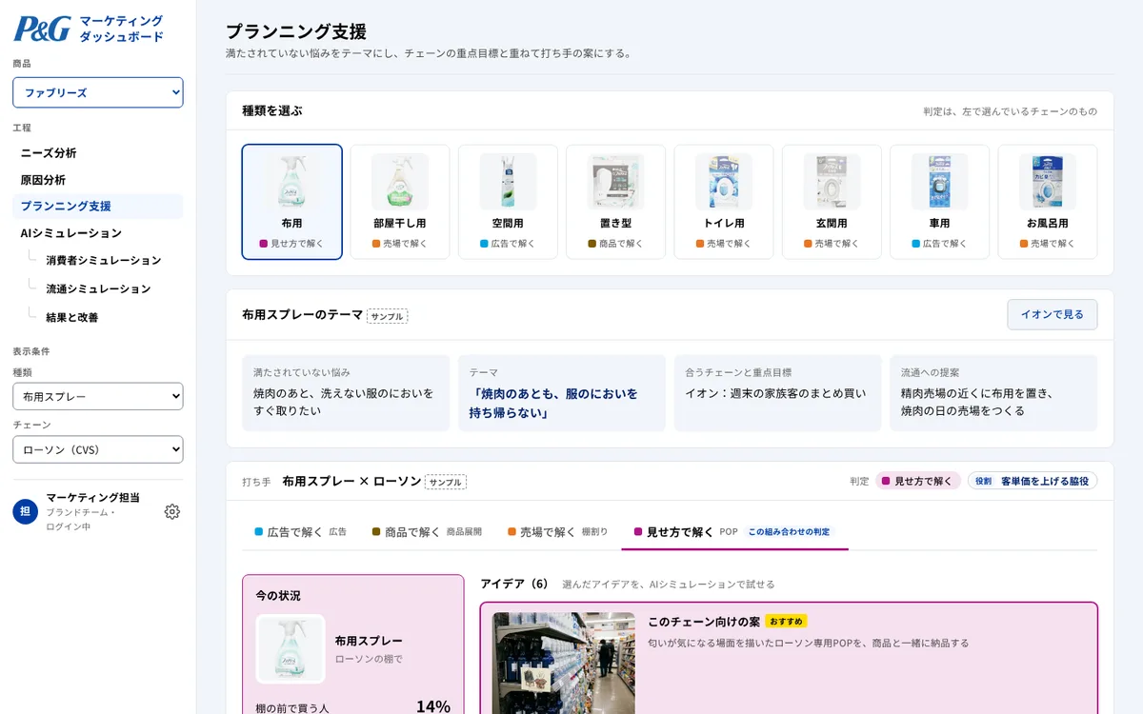The image size is (1143, 714).
Task: Switch to the 見せ方で解く tab
Action: coord(734,532)
